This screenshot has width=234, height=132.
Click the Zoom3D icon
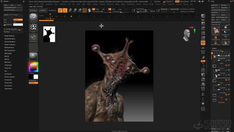click(203, 80)
